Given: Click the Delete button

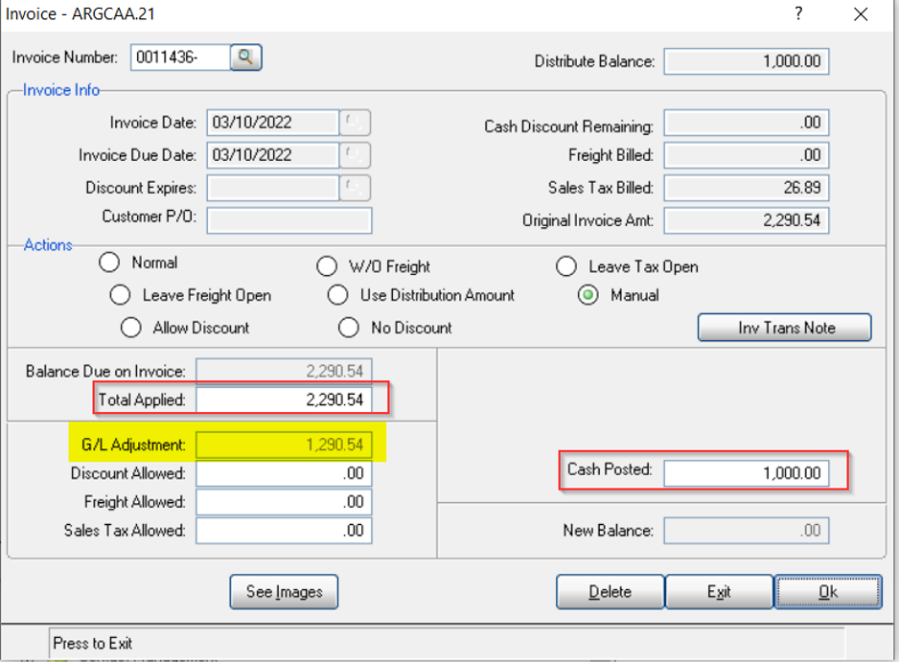Looking at the screenshot, I should 610,591.
